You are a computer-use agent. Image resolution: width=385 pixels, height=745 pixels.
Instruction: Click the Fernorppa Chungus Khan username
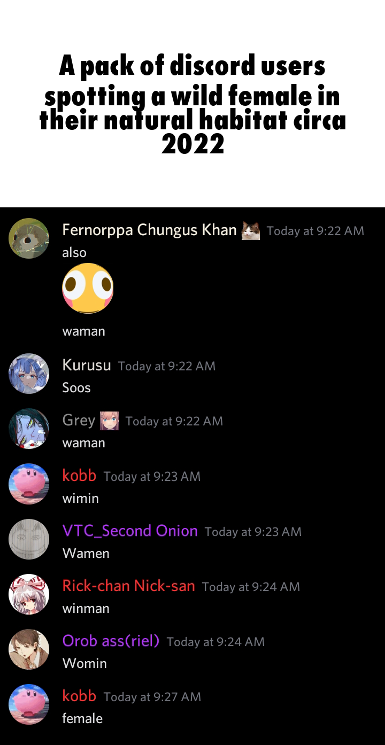(x=149, y=230)
